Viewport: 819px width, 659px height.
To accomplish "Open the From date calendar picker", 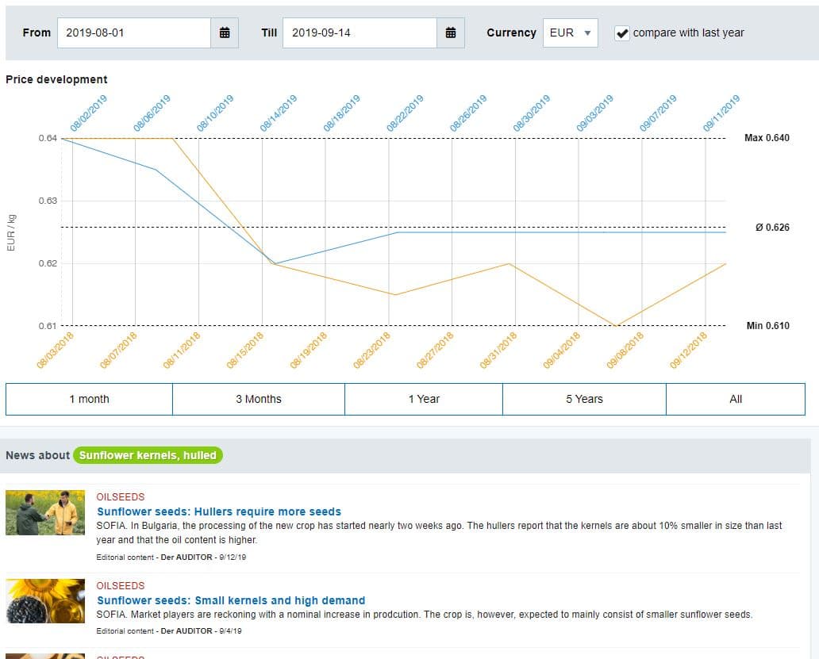I will pos(225,33).
